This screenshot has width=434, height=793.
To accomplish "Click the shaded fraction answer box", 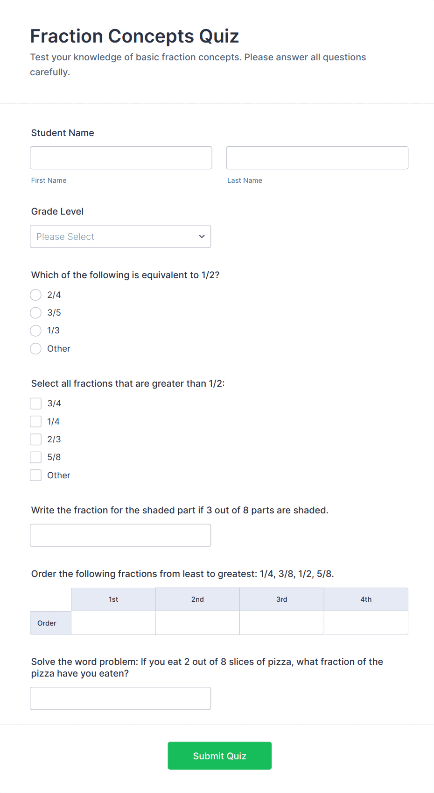I will (x=120, y=535).
